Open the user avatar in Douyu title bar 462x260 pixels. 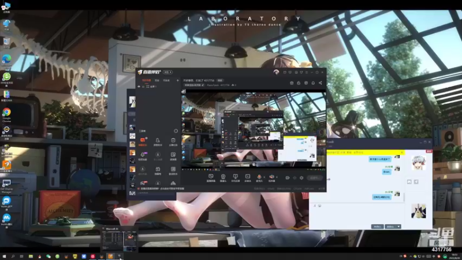(x=276, y=72)
